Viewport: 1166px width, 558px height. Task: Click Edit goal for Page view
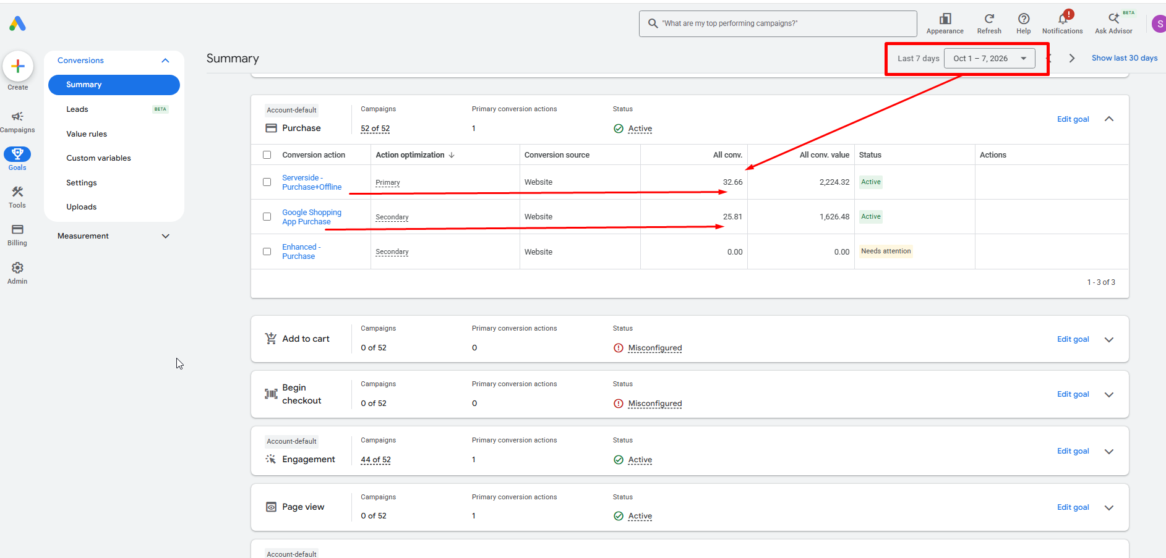point(1073,507)
